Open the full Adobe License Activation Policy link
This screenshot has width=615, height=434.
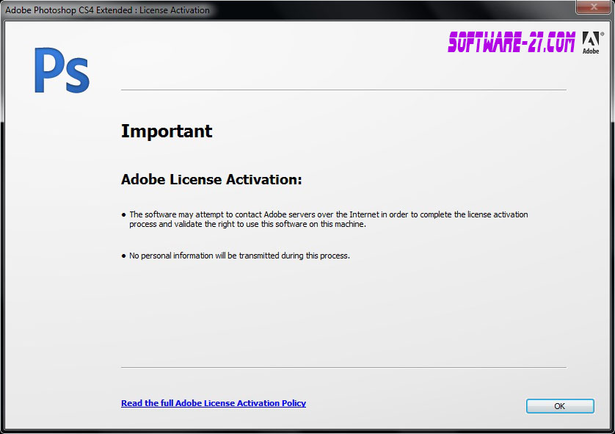pos(214,403)
